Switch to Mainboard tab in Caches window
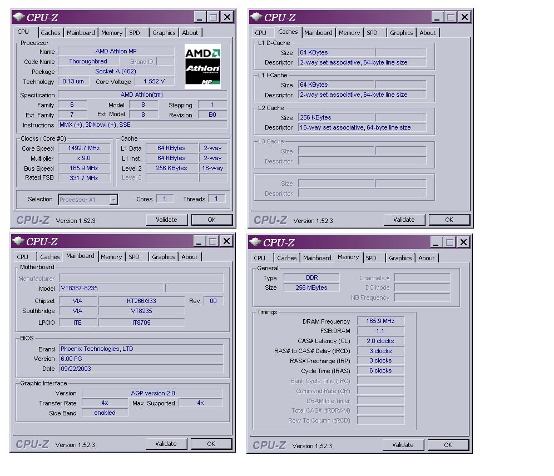Image resolution: width=554 pixels, height=476 pixels. click(318, 32)
